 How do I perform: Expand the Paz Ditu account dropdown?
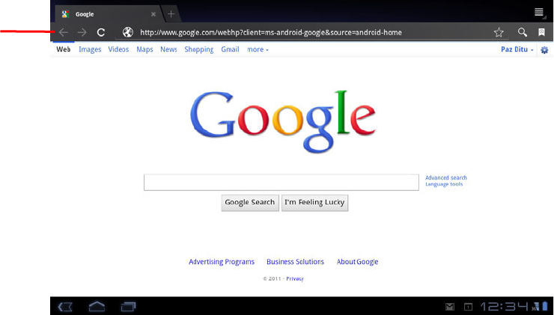point(517,49)
